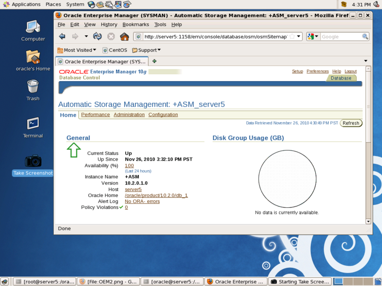Go back with Firefox back arrow
Screen dimensions: 382x286
coord(62,37)
